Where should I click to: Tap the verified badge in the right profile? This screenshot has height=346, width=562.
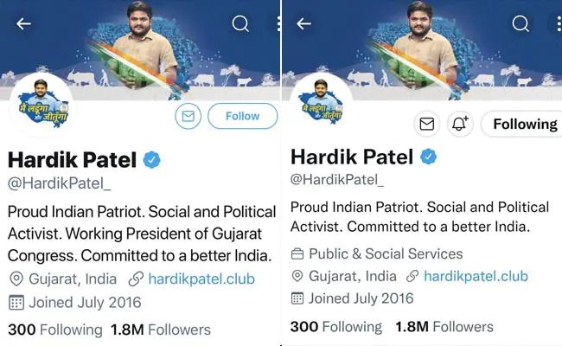428,157
